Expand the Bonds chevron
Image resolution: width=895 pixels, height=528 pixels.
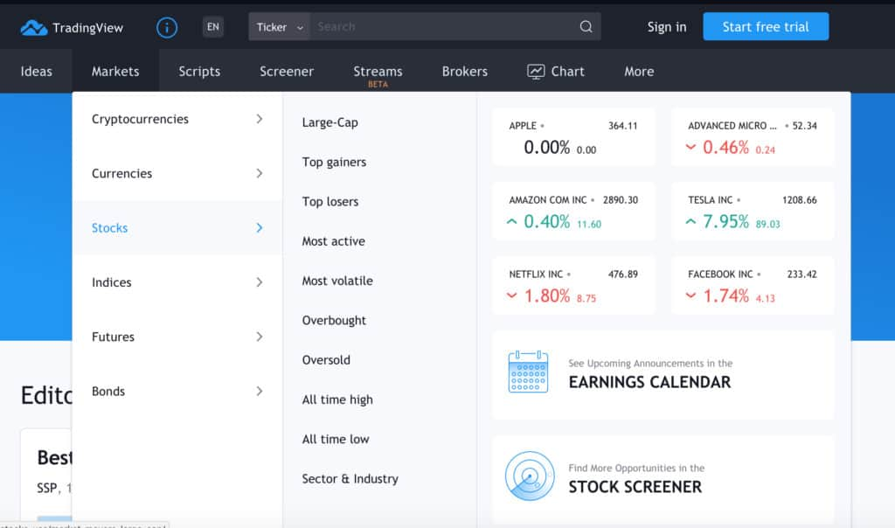click(259, 391)
